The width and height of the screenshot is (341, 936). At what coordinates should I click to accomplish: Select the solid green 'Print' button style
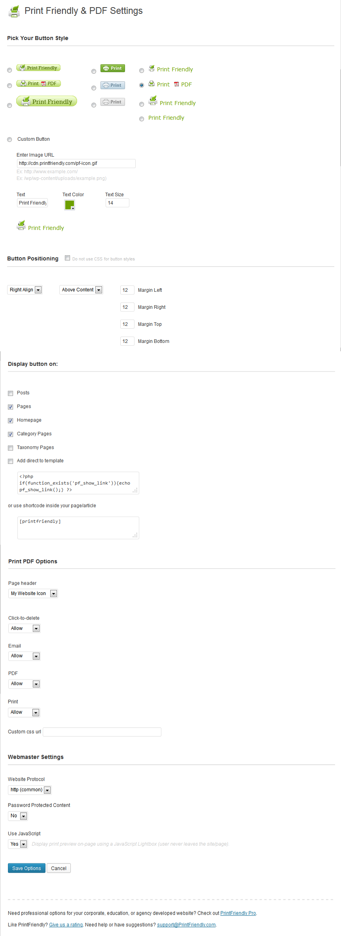coord(93,71)
